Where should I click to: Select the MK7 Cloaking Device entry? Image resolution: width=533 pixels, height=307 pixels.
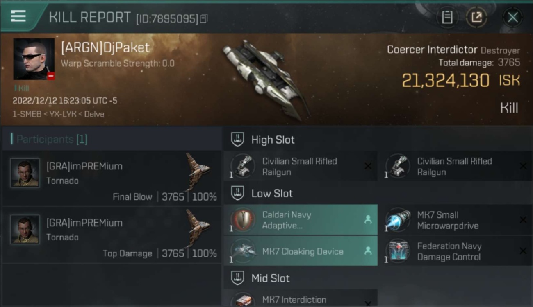(x=301, y=251)
